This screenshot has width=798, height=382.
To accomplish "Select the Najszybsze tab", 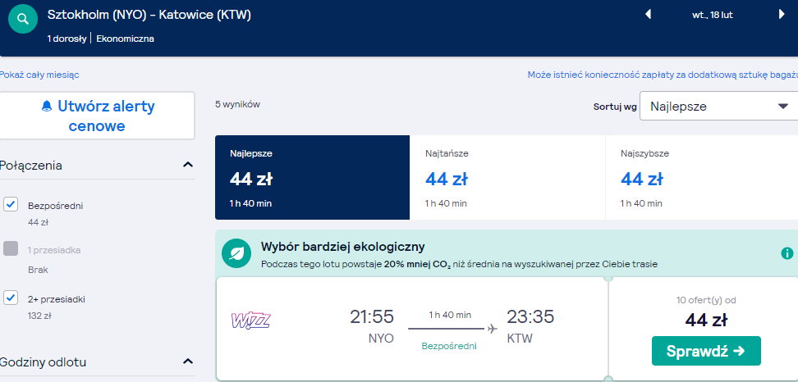I will (x=702, y=177).
